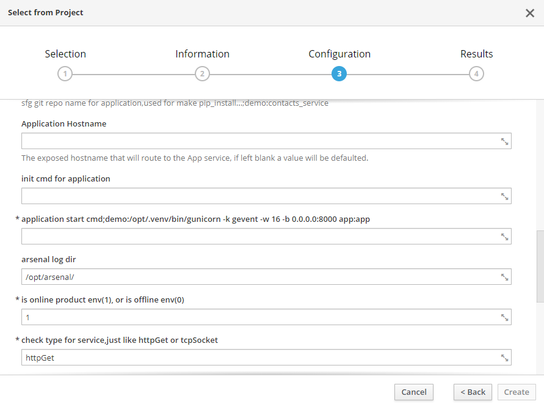Expand the application start cmd editor icon
Viewport: 544px width, 404px height.
504,237
